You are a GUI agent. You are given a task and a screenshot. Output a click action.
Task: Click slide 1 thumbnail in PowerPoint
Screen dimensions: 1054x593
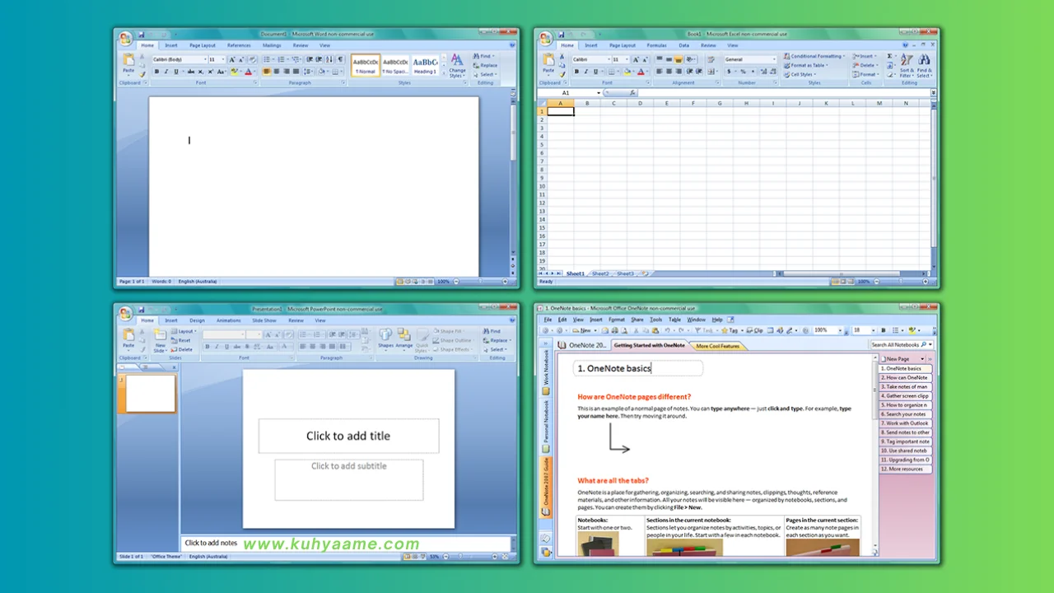(x=150, y=393)
